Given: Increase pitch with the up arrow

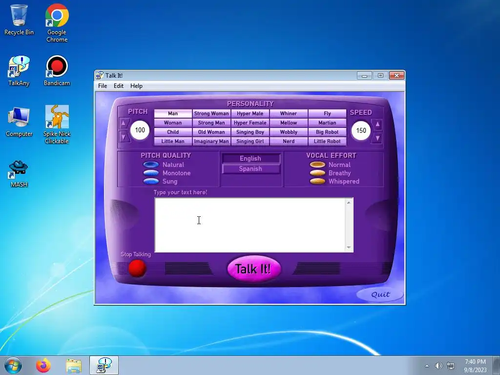Looking at the screenshot, I should pyautogui.click(x=124, y=123).
